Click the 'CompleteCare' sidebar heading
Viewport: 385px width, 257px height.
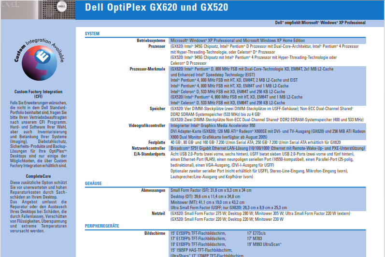click(38, 176)
